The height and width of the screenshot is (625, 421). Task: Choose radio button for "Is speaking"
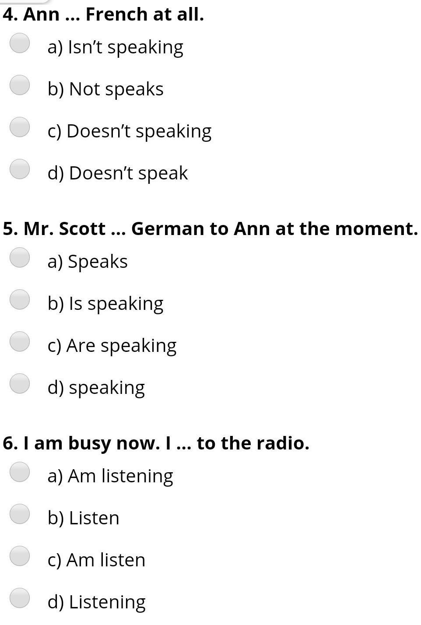[x=20, y=299]
